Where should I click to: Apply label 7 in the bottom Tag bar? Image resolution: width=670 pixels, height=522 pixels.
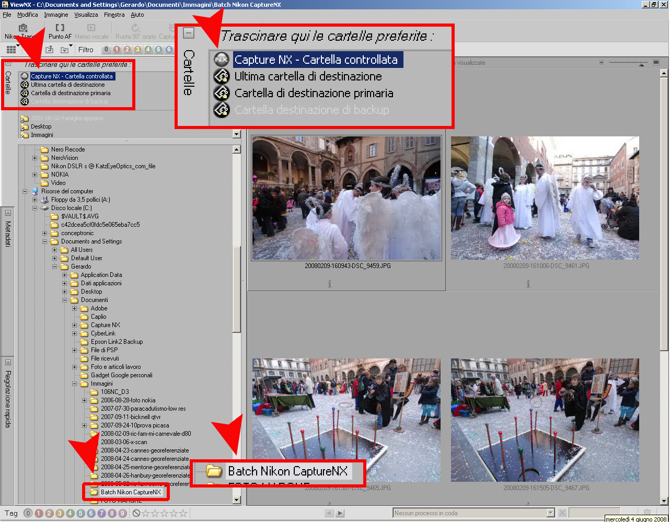tap(101, 514)
